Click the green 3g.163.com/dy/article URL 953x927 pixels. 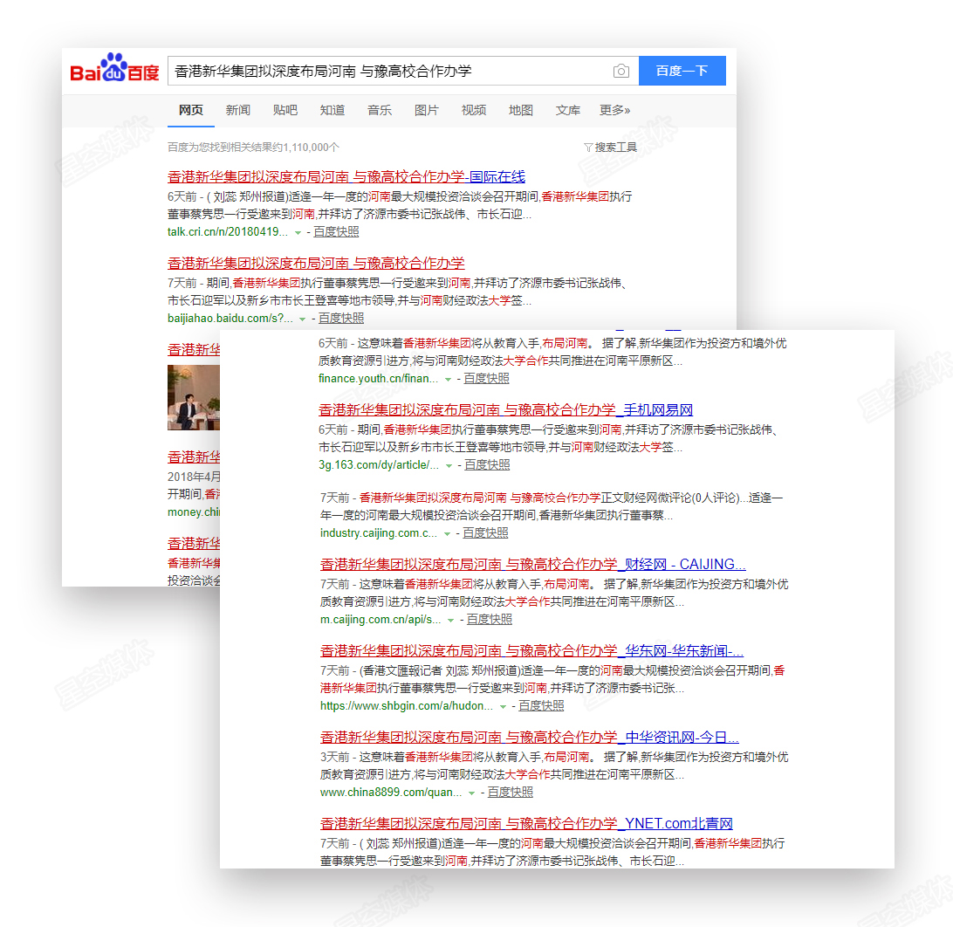click(x=379, y=464)
